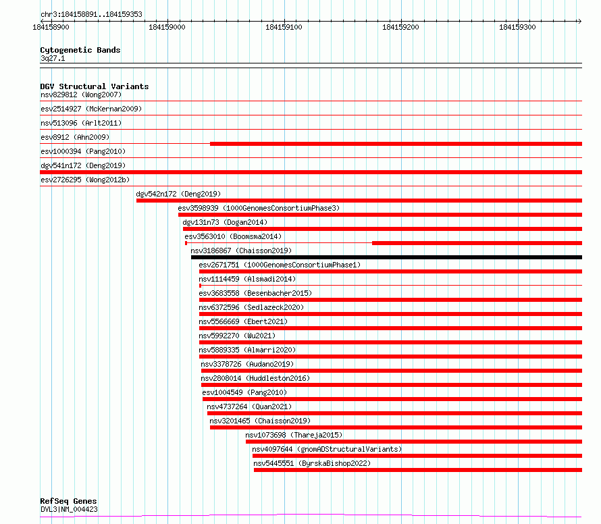Click the 184158900 ruler position label
The image size is (601, 524).
point(51,27)
